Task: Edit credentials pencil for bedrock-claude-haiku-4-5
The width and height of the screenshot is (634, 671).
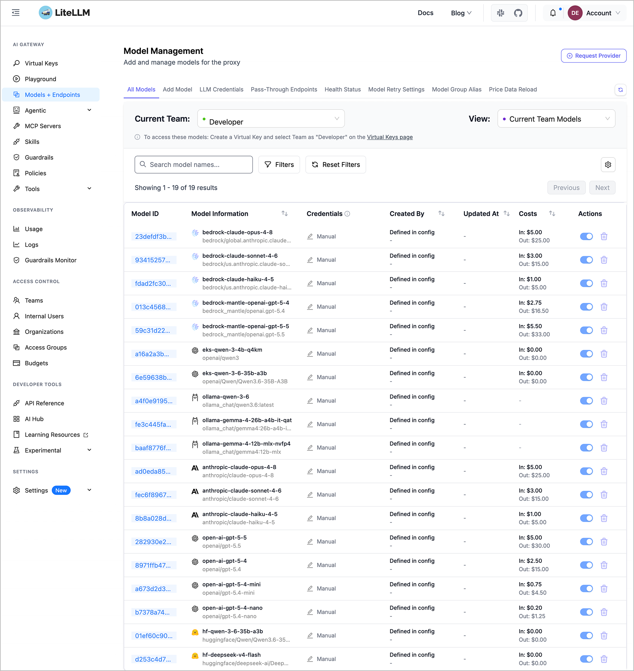Action: point(310,283)
